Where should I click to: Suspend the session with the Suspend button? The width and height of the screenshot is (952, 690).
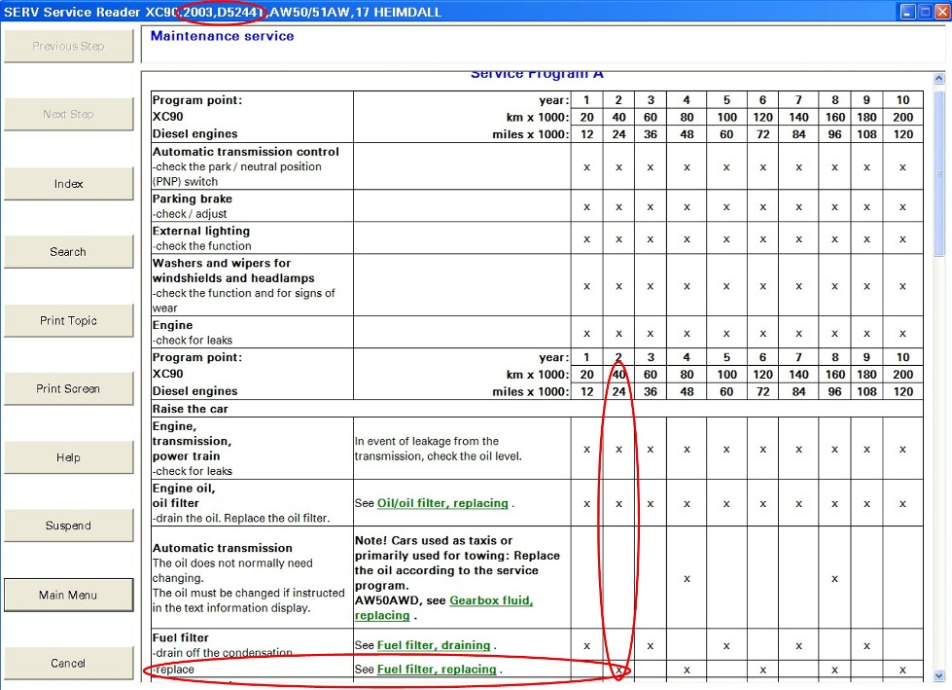coord(68,526)
